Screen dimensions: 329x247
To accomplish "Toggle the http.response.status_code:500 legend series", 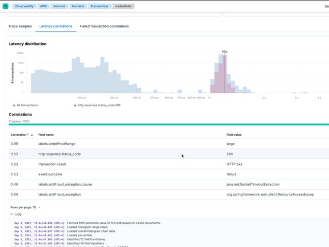I will [98, 105].
